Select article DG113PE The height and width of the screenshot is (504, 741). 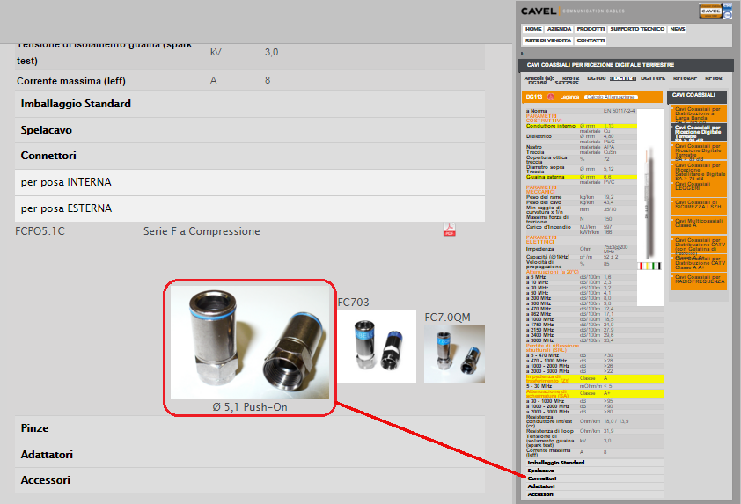point(653,78)
